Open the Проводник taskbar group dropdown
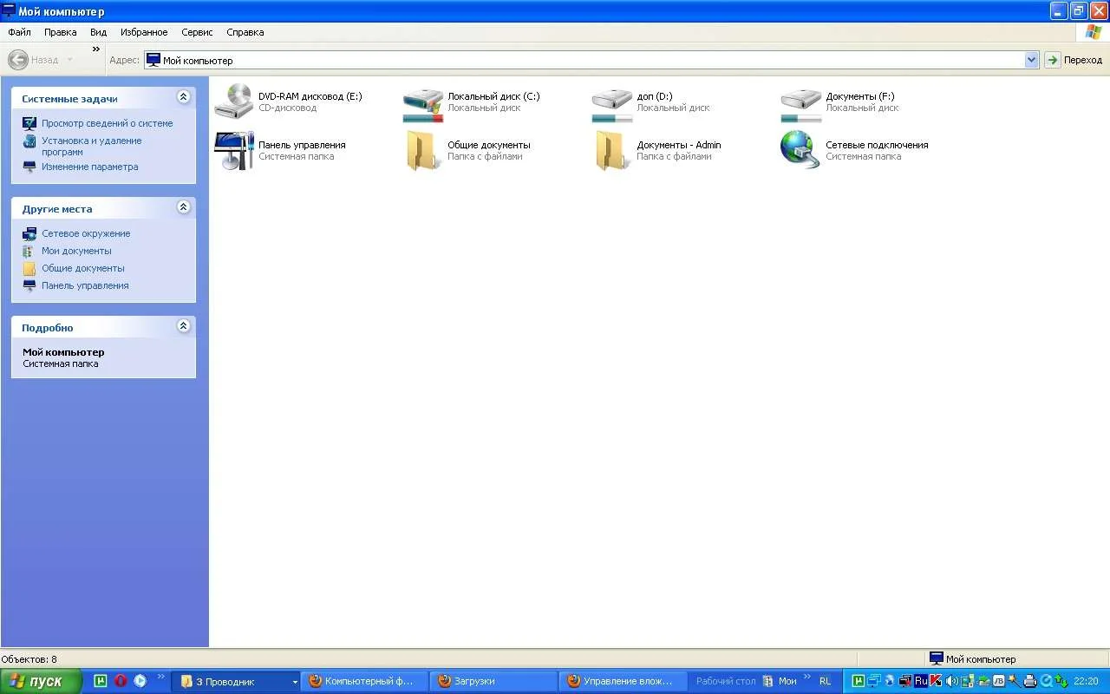Image resolution: width=1110 pixels, height=694 pixels. [x=295, y=682]
